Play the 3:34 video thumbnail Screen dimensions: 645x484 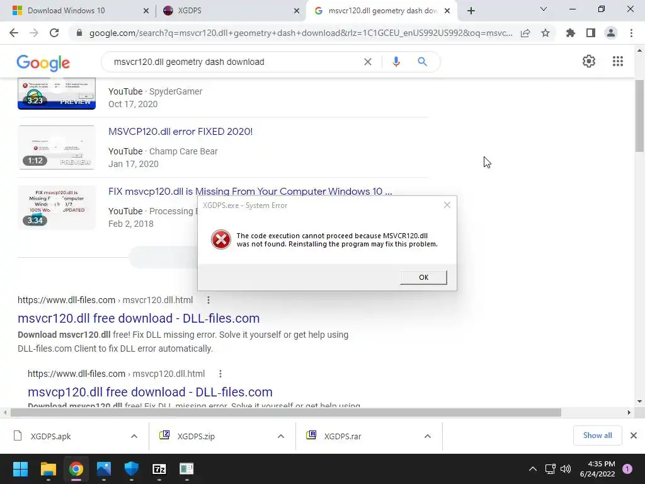pos(56,207)
